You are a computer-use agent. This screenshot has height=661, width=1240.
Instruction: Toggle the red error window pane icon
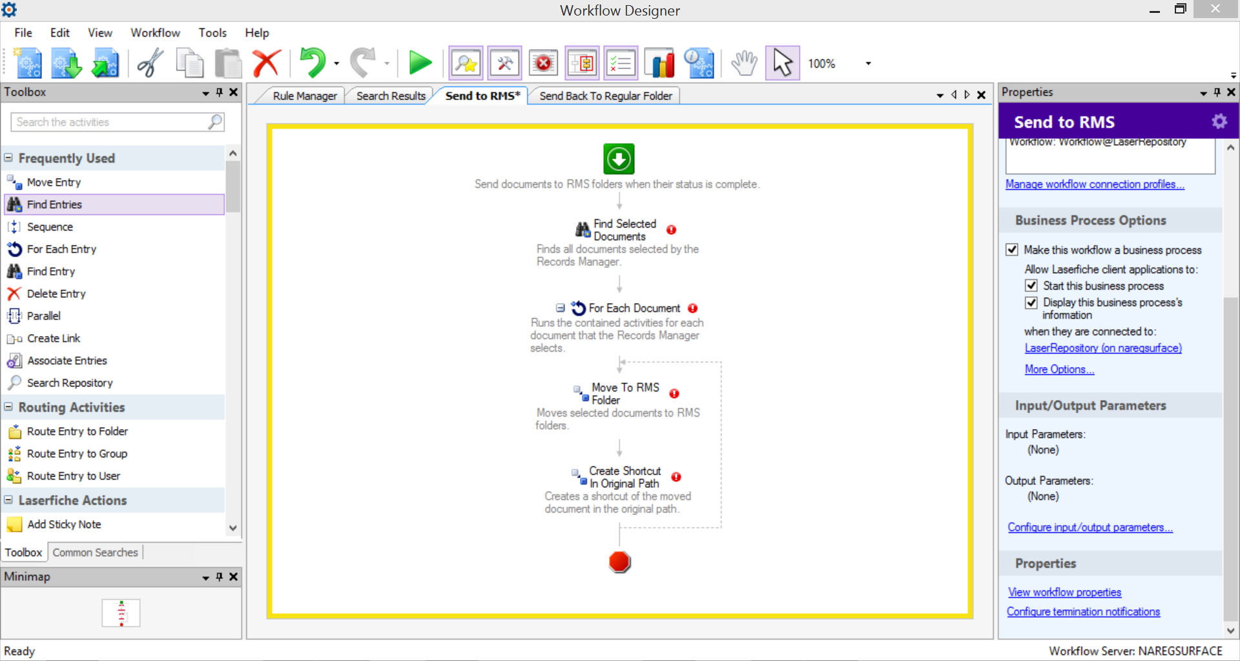pos(543,63)
